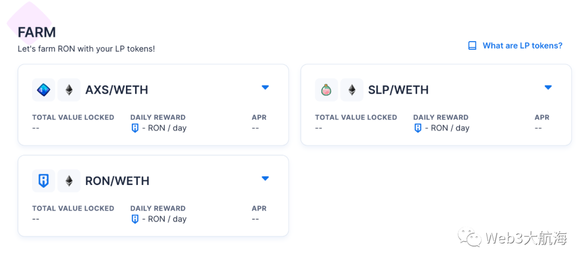Click the book icon near LP tokens link

473,46
